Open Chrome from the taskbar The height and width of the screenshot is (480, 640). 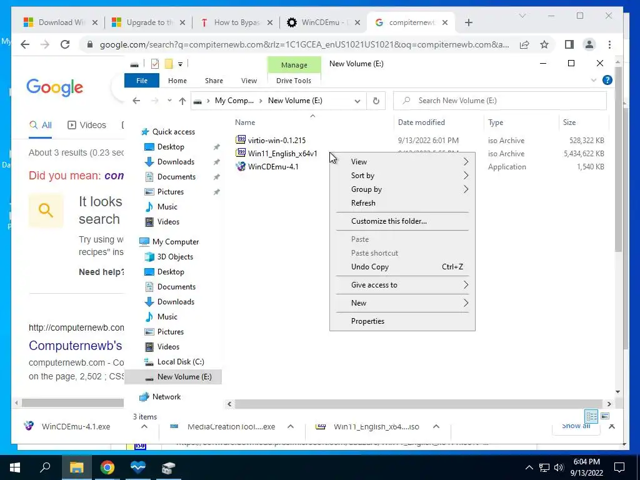pos(107,467)
